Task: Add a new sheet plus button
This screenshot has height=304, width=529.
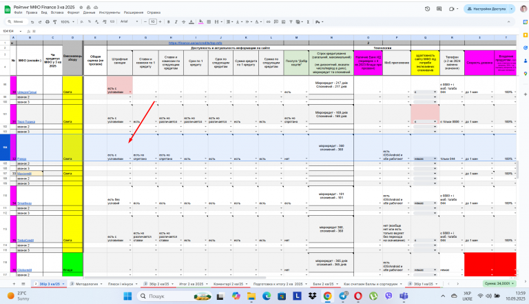Action: point(14,284)
